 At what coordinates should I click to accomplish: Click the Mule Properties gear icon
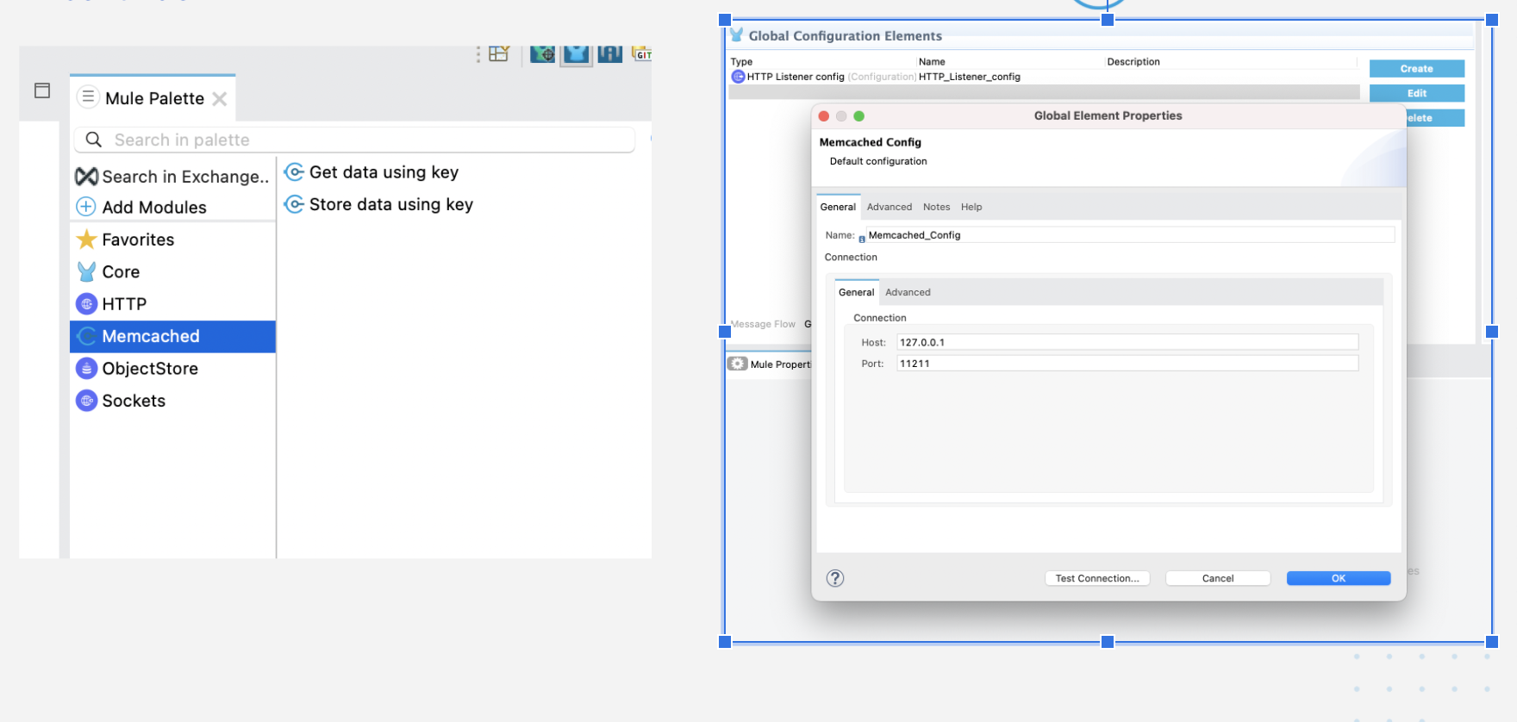click(737, 364)
